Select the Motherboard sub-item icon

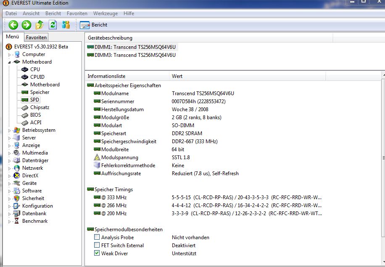[x=25, y=85]
